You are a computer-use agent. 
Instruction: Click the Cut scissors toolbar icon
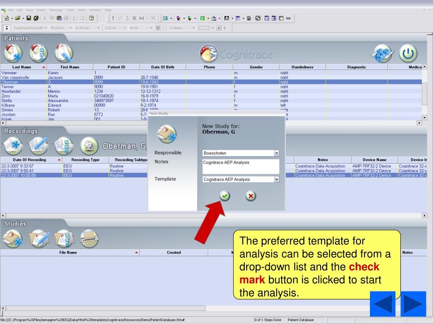click(45, 18)
